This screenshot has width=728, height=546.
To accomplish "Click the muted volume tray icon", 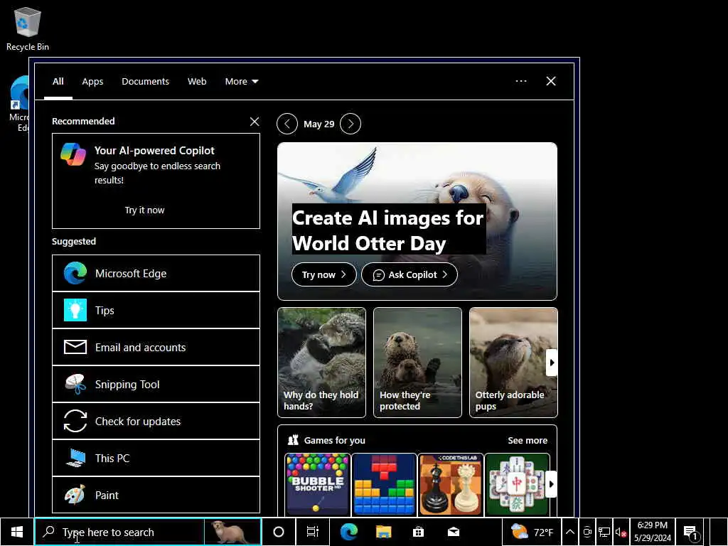I will [x=621, y=532].
